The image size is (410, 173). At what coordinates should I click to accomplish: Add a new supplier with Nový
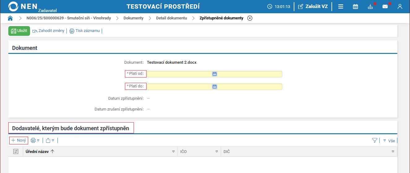(19, 140)
